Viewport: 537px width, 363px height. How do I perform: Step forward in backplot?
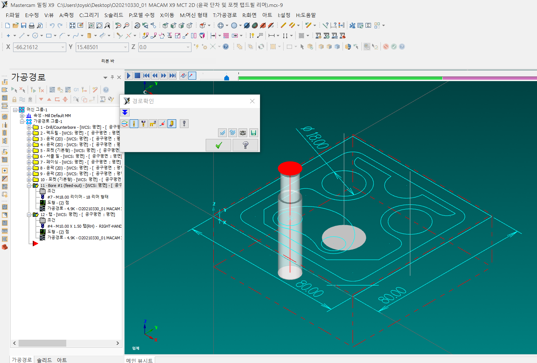tap(164, 76)
